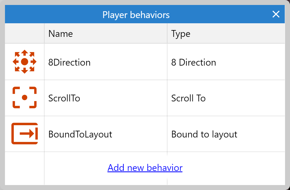Click the "Bound to layout" type cell
This screenshot has height=190, width=290.
(204, 134)
